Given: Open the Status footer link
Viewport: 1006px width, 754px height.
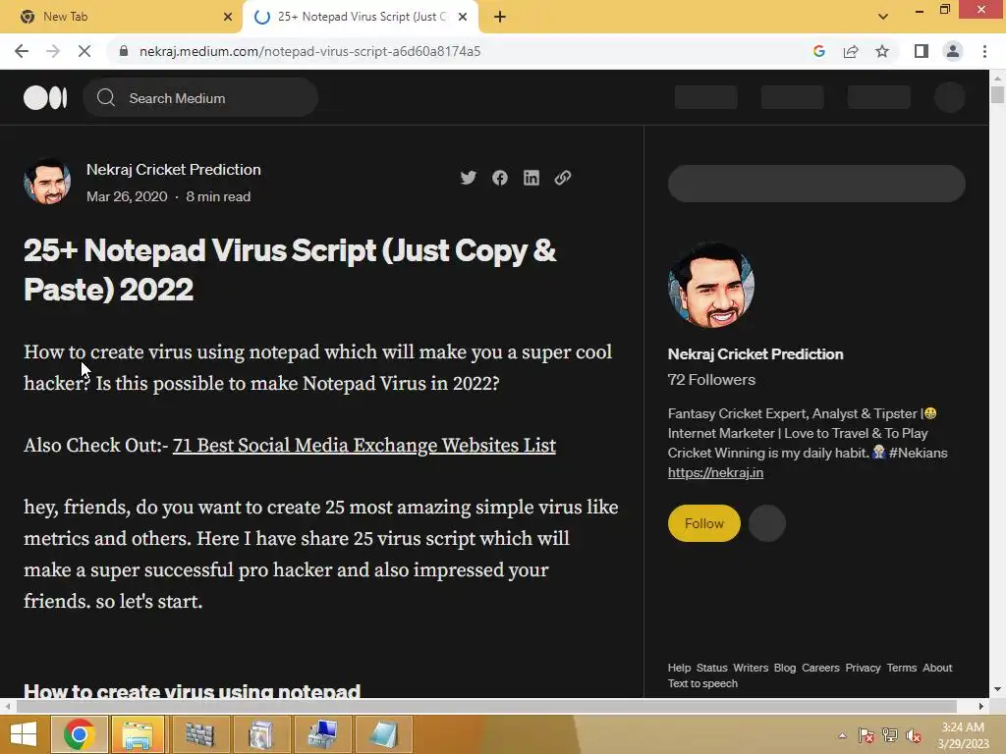Looking at the screenshot, I should tap(711, 668).
